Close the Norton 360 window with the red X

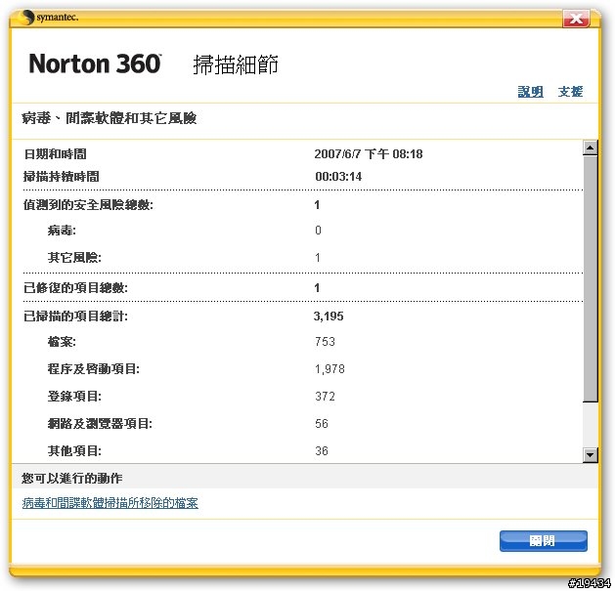(576, 19)
